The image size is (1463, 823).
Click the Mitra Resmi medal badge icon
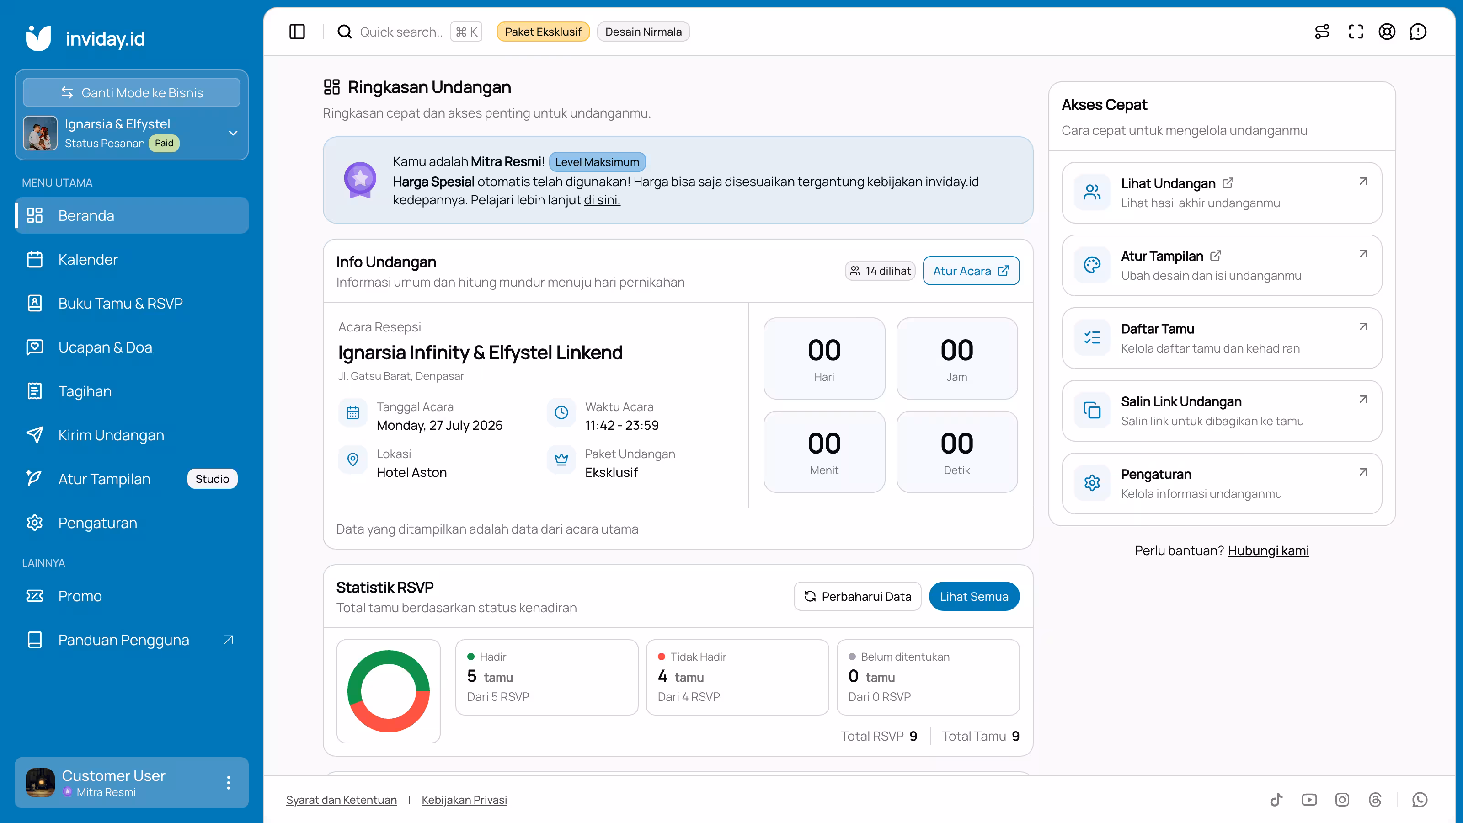tap(360, 180)
